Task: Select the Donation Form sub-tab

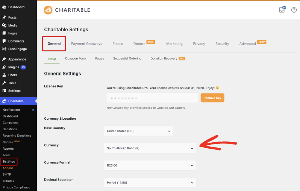Action: point(76,59)
